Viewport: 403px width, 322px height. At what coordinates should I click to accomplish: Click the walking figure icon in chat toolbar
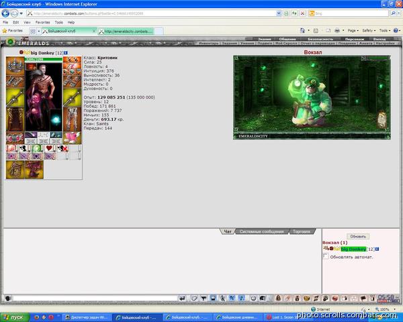click(x=222, y=298)
